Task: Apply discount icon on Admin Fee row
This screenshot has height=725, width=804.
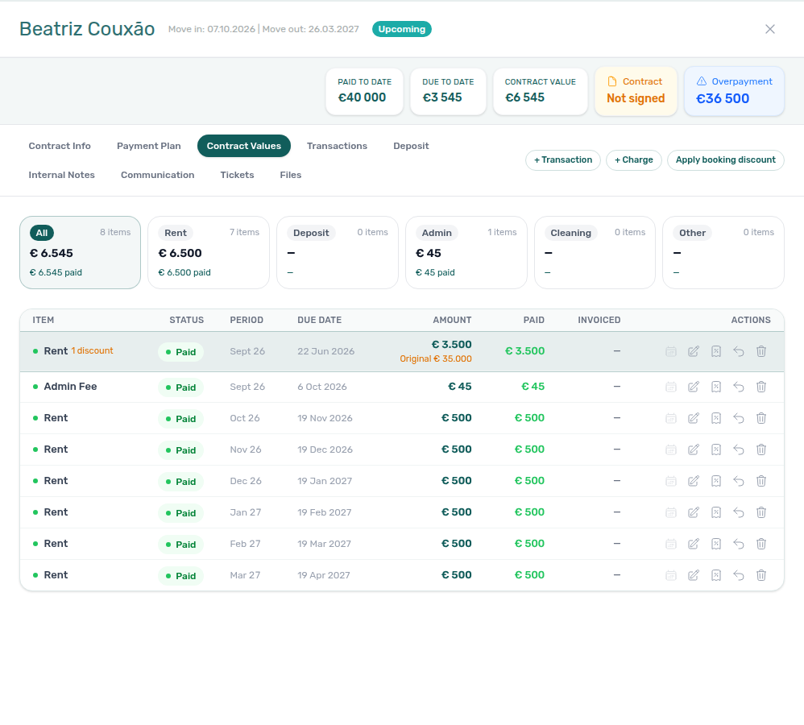Action: [716, 387]
